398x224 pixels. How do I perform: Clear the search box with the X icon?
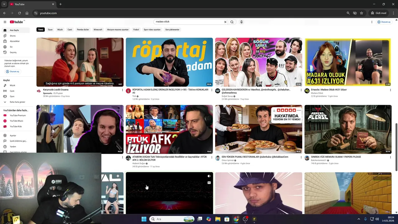click(x=225, y=22)
